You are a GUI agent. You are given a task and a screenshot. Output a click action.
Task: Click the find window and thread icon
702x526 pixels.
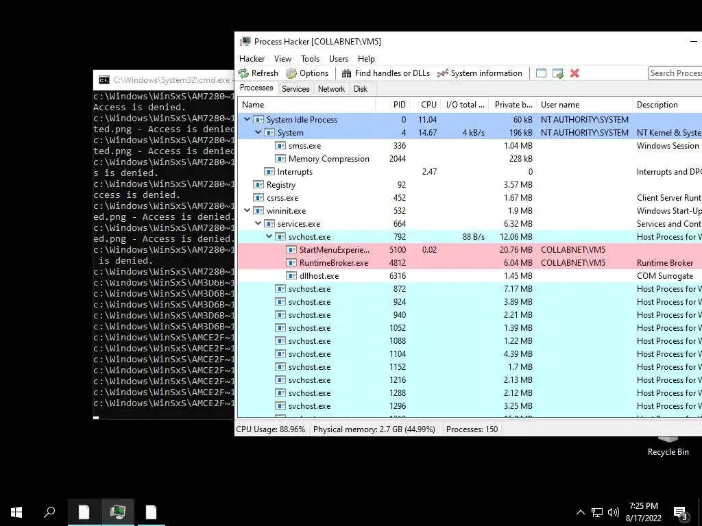pos(558,73)
